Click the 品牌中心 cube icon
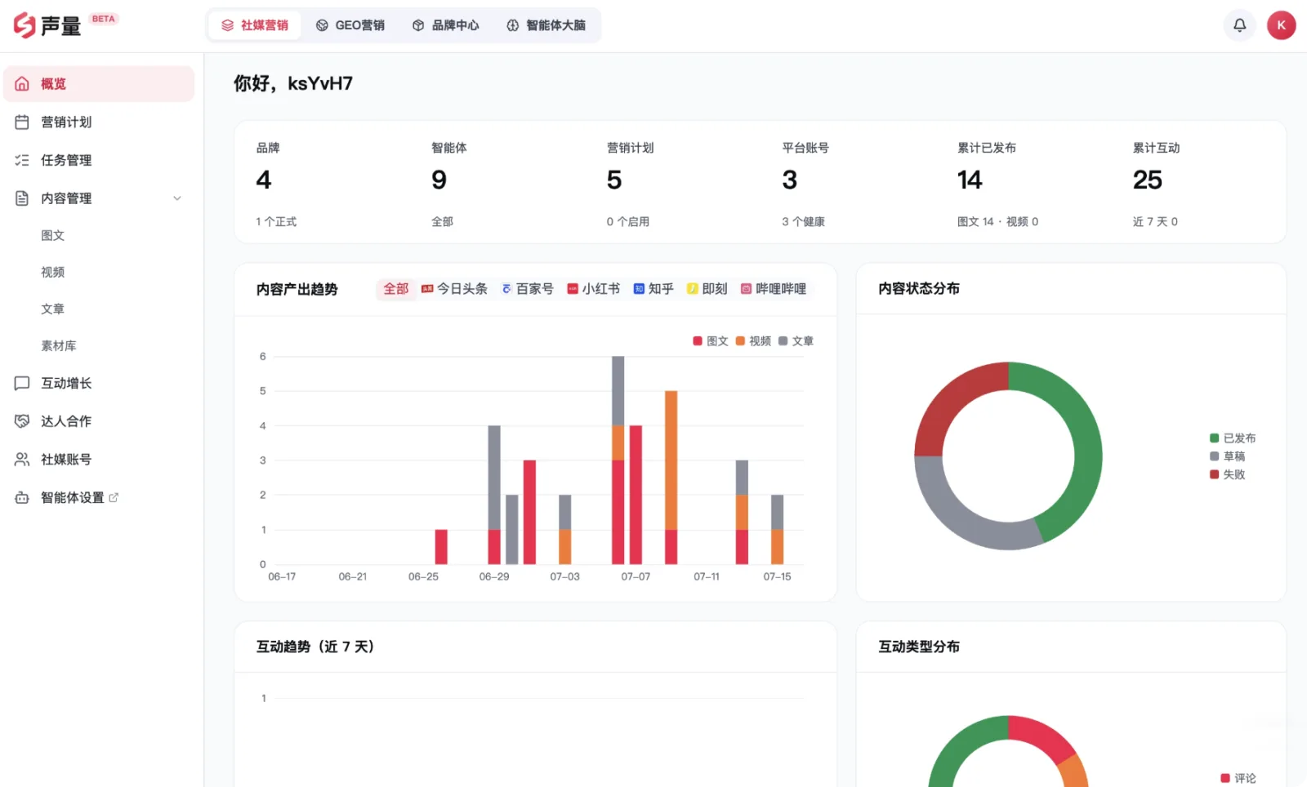This screenshot has height=787, width=1307. click(418, 25)
